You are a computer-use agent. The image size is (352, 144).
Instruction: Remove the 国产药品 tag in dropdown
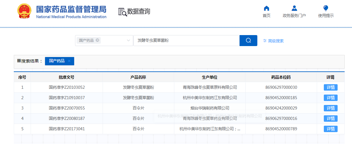[x=97, y=40]
